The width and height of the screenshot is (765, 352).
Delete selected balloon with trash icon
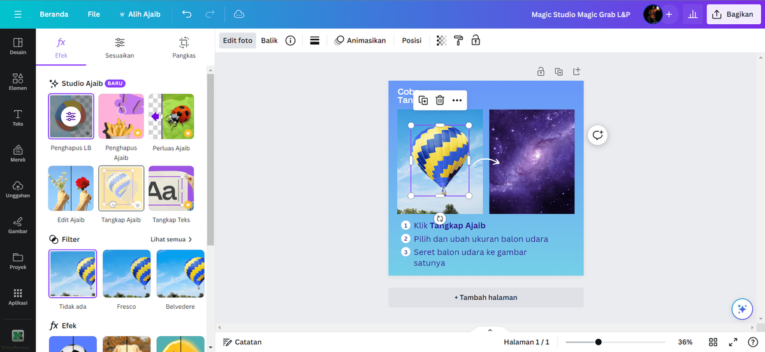pos(440,100)
